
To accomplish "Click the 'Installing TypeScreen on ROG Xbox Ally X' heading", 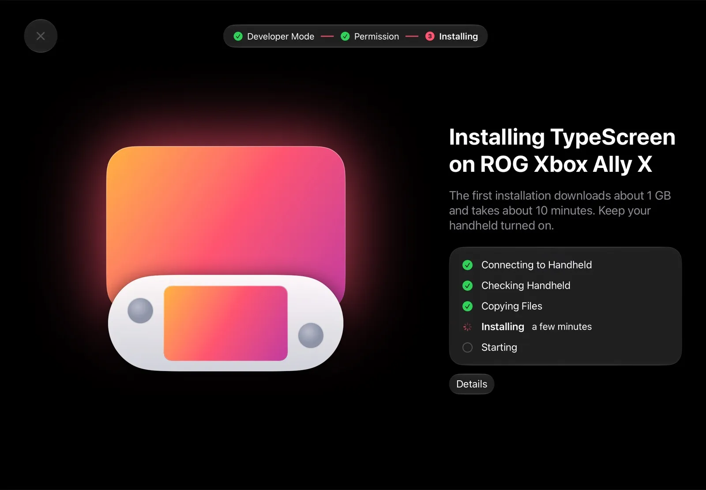I will [562, 151].
